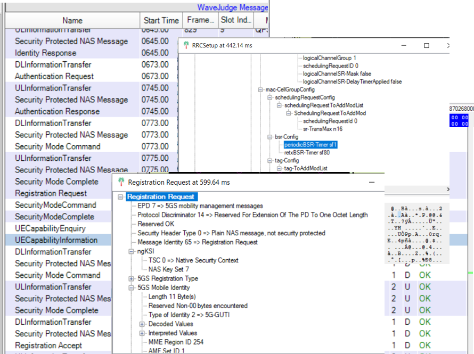Expand the 5GS Registration Type node

pyautogui.click(x=132, y=278)
